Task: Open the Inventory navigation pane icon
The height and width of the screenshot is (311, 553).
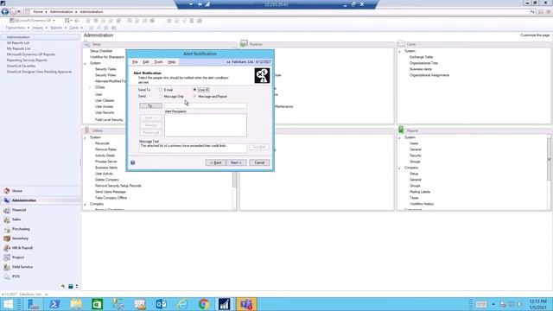Action: click(x=7, y=238)
